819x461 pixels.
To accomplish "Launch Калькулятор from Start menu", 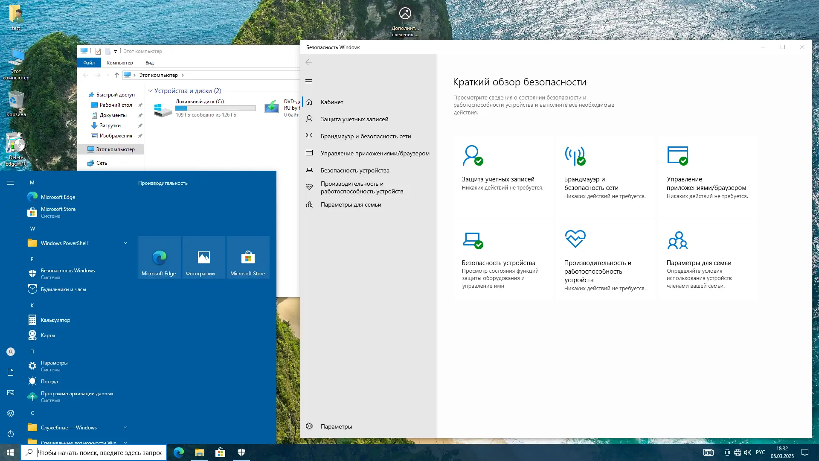I will (55, 320).
